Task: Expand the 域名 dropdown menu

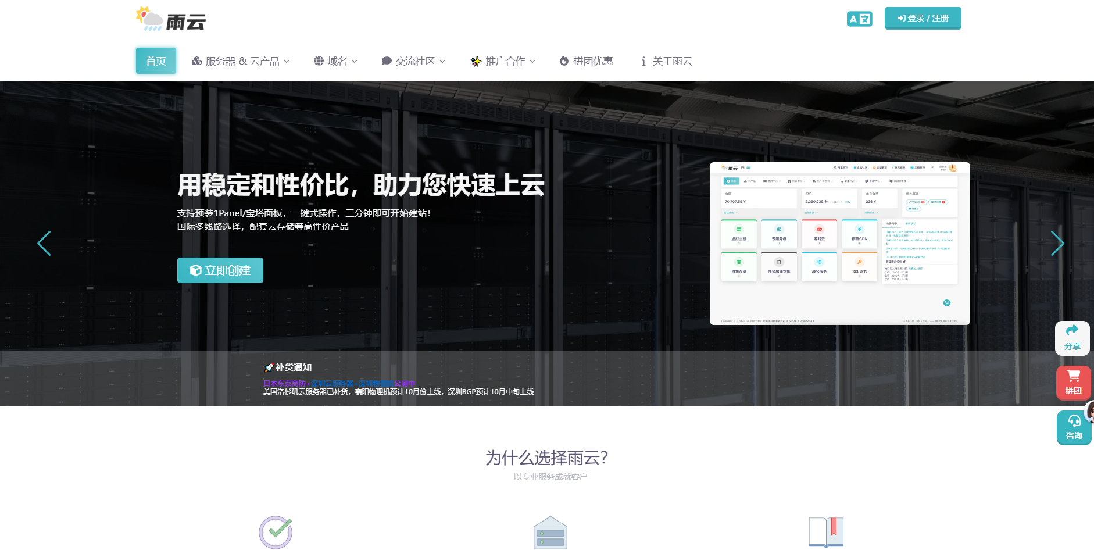Action: pyautogui.click(x=335, y=61)
